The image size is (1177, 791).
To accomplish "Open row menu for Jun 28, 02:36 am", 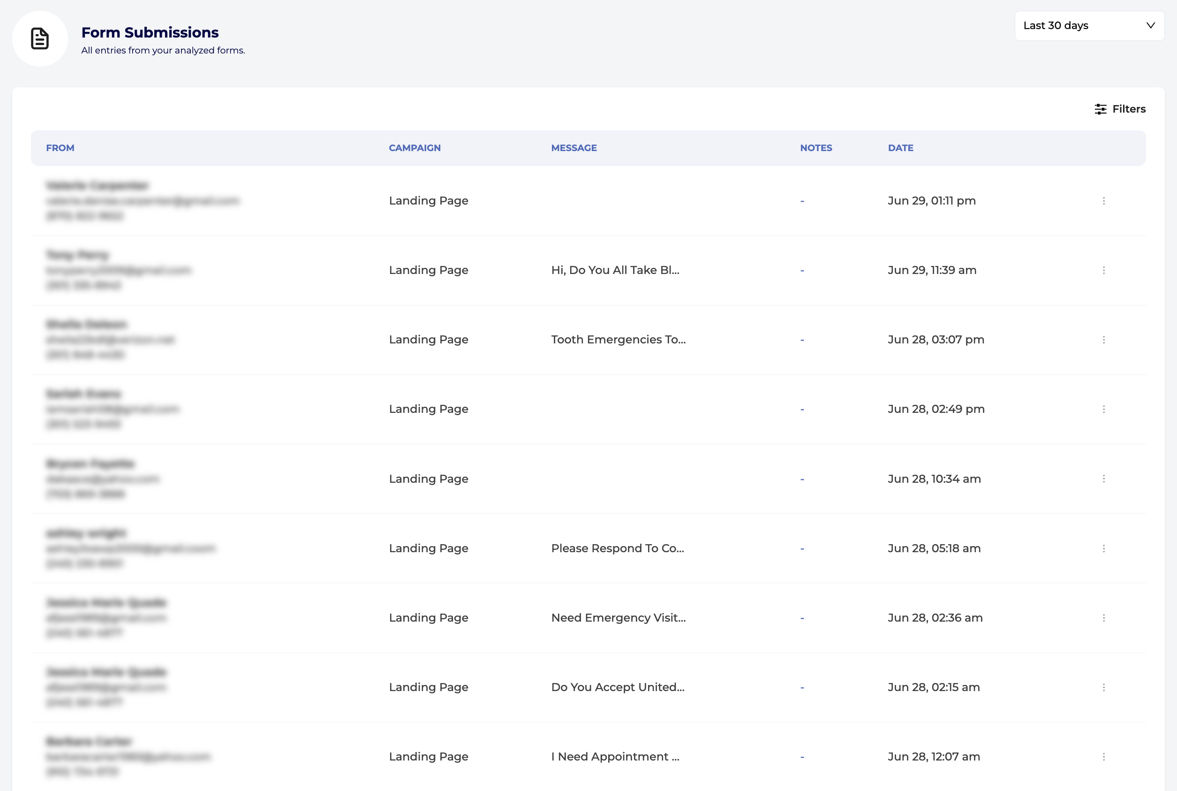I will pyautogui.click(x=1104, y=618).
